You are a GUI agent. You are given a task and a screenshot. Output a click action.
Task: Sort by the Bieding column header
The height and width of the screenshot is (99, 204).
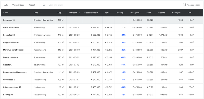pos(120,13)
